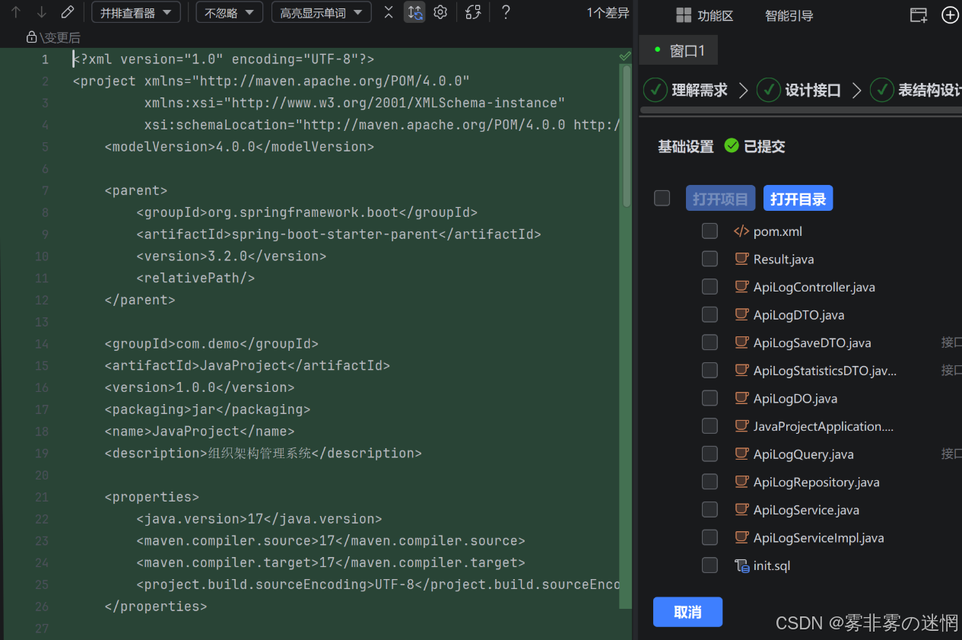Click the new window icon in top right
Image resolution: width=962 pixels, height=640 pixels.
click(x=919, y=15)
